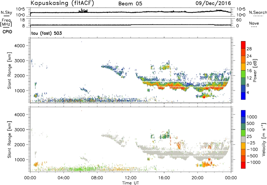Click the '20:00' time axis label
Image resolution: width=267 pixels, height=185 pixels.
point(198,178)
